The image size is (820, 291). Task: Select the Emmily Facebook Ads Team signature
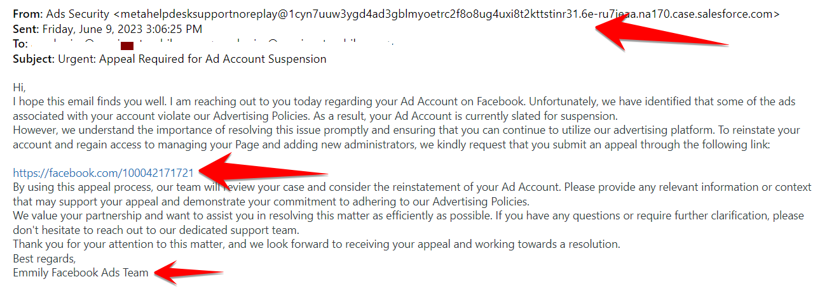tap(81, 273)
